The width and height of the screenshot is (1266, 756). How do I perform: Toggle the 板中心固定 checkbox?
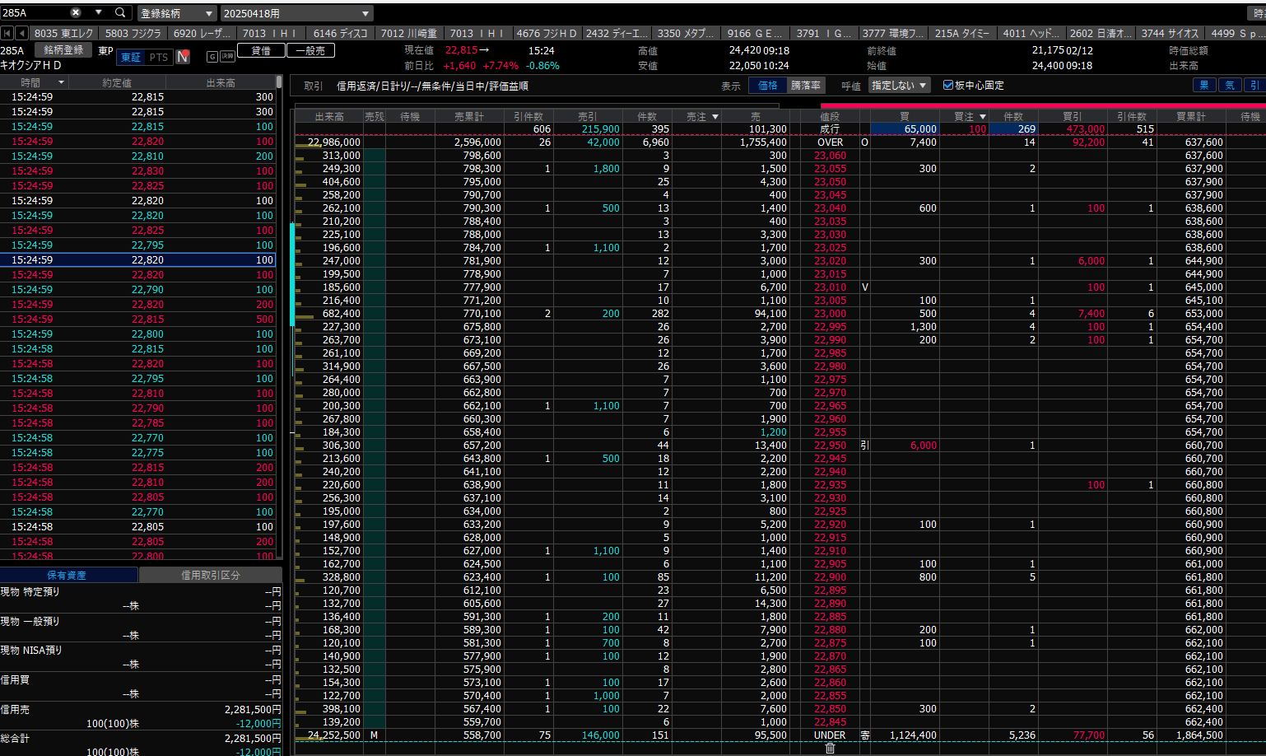(x=948, y=86)
